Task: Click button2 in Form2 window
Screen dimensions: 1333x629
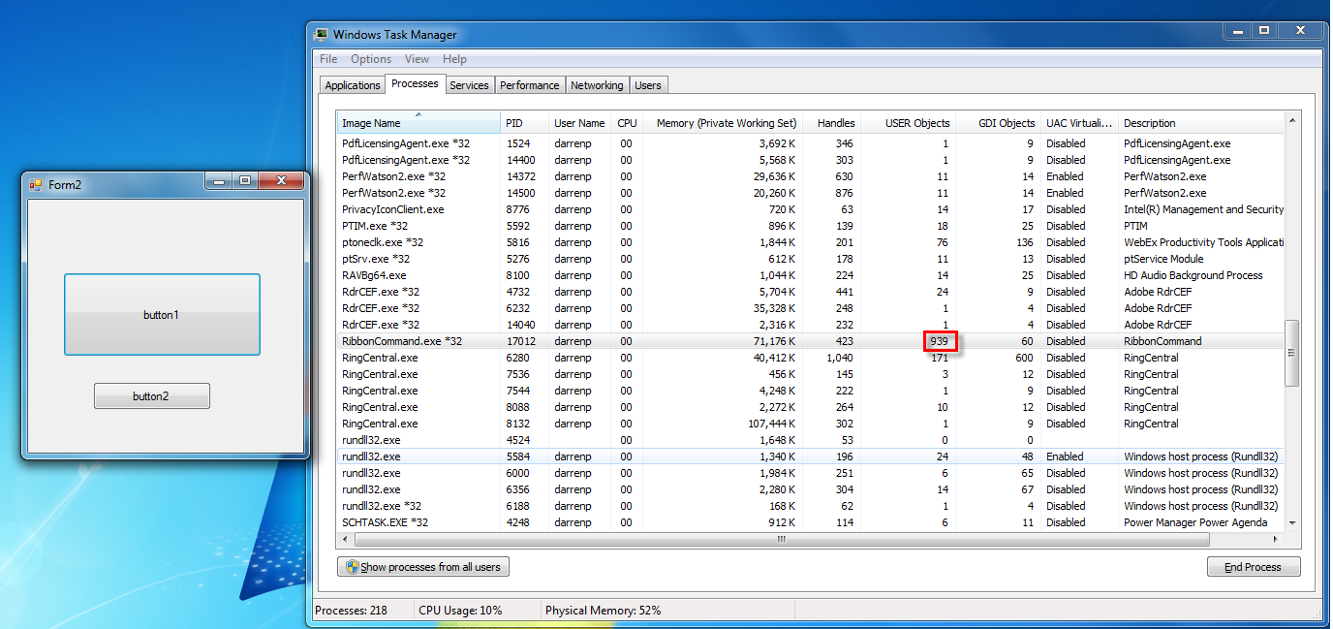Action: coord(151,395)
